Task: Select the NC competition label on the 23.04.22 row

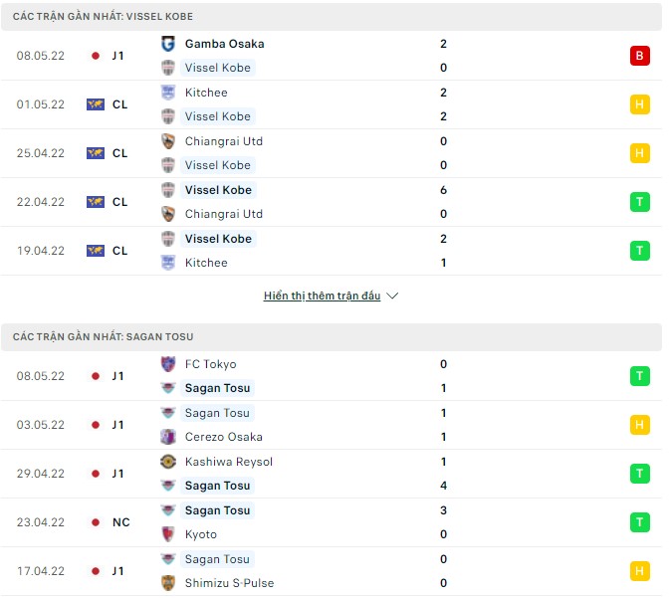Action: [x=119, y=522]
